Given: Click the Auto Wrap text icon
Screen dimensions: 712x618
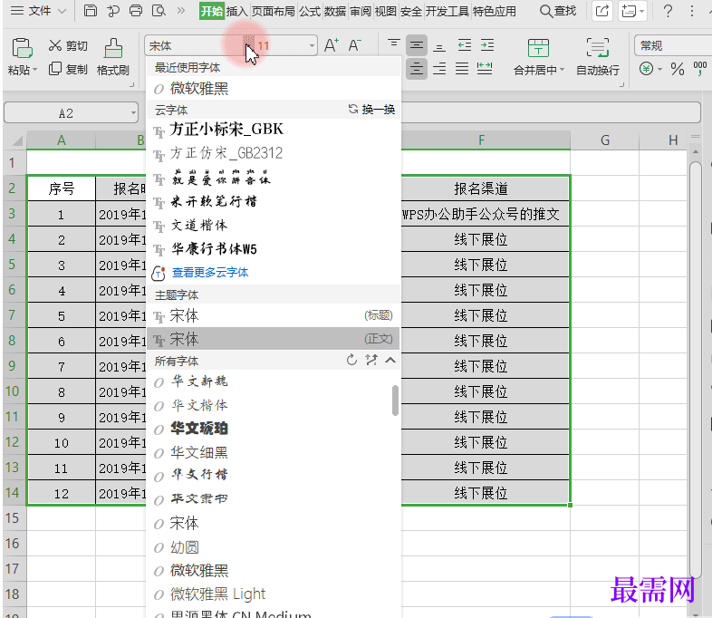Looking at the screenshot, I should pyautogui.click(x=597, y=49).
